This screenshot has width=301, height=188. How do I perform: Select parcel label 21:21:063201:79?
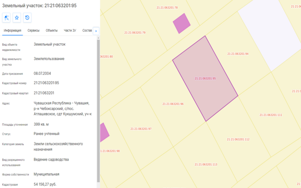pyautogui.click(x=135, y=33)
